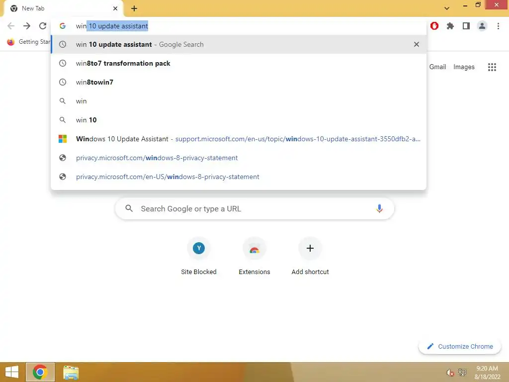
Task: Select the plain 'win' search suggestion
Action: click(x=239, y=101)
